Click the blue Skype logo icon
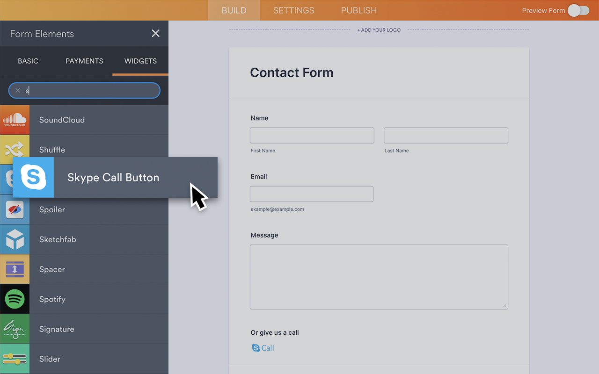599x374 pixels. coord(33,177)
